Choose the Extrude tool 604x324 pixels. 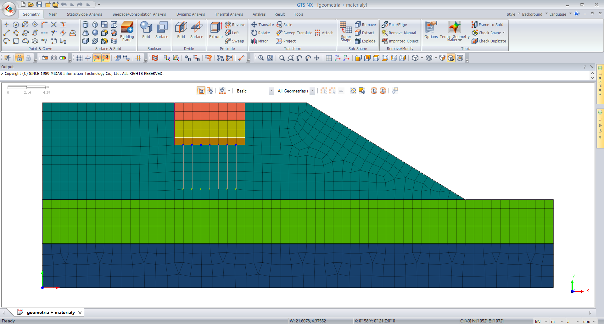[x=216, y=30]
